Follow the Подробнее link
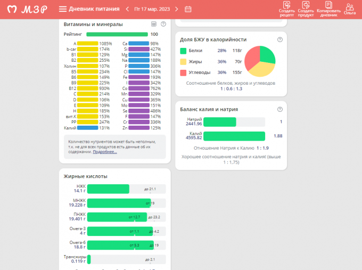The width and height of the screenshot is (362, 270). 104,152
